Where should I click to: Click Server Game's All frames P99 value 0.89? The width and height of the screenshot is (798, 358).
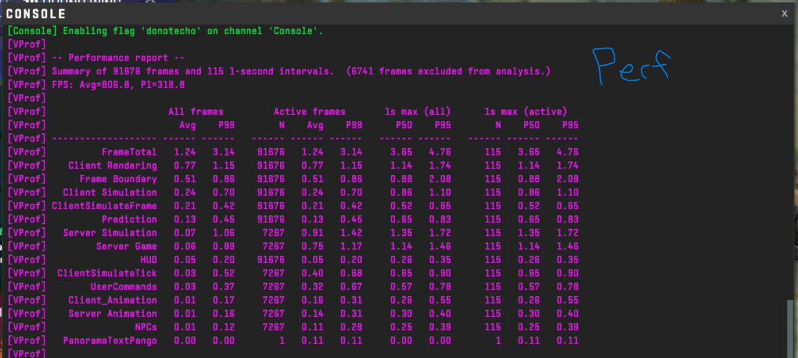pos(223,246)
